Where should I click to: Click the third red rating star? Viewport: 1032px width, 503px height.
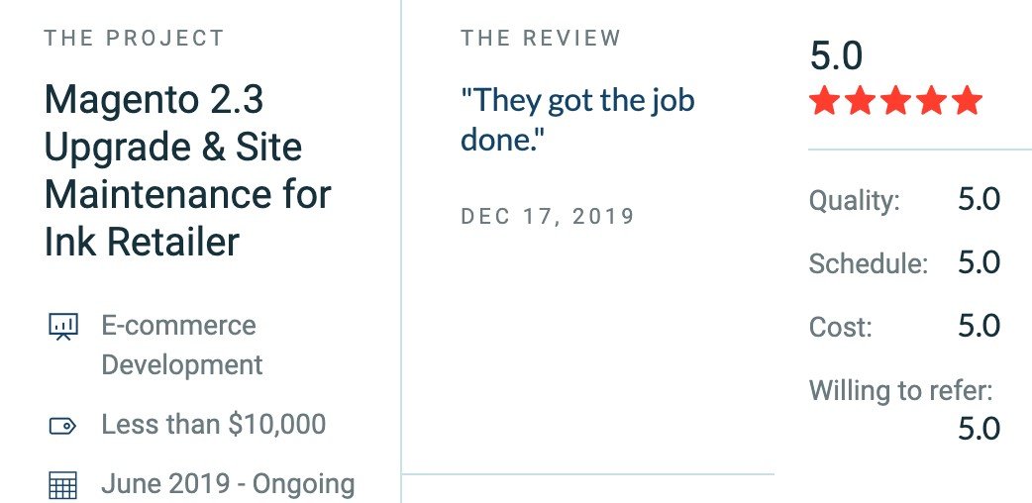tap(895, 102)
